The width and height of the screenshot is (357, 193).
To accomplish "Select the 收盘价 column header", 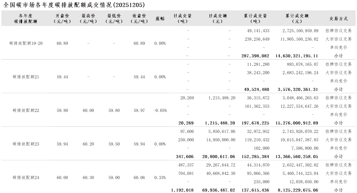I will tap(139, 18).
